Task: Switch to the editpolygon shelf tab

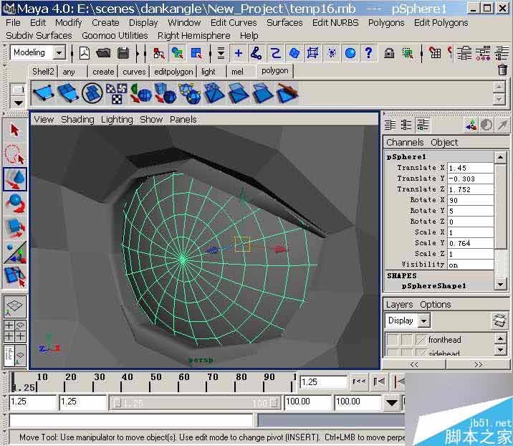Action: click(x=173, y=72)
